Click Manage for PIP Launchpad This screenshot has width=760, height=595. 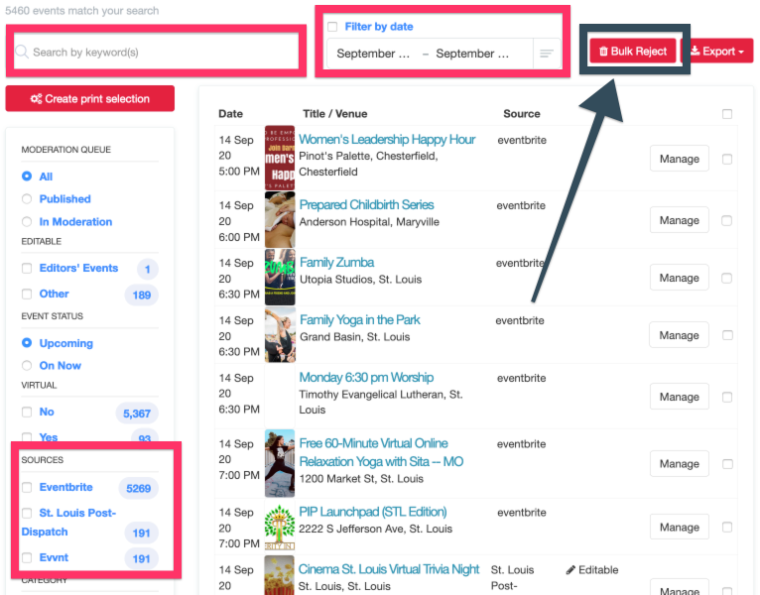pos(679,528)
